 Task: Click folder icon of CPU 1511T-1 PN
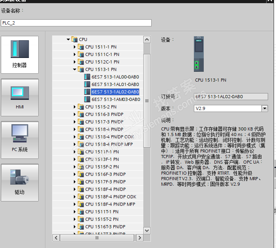pyautogui.click(x=81, y=212)
